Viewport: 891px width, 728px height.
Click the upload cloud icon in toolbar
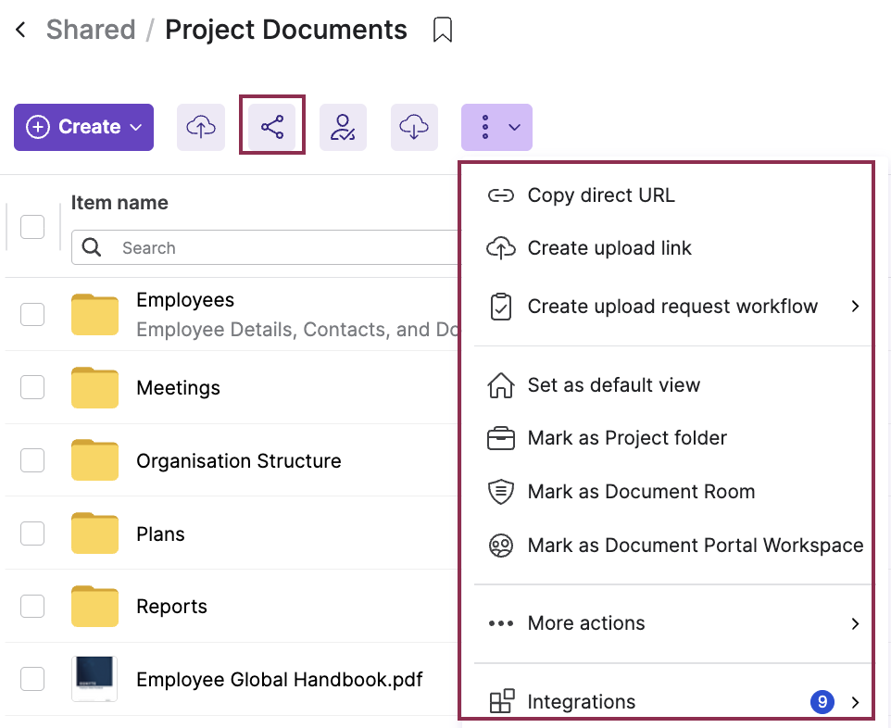point(201,127)
